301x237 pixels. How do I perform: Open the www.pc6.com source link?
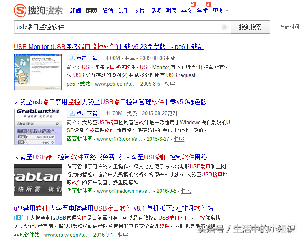pyautogui.click(x=115, y=84)
